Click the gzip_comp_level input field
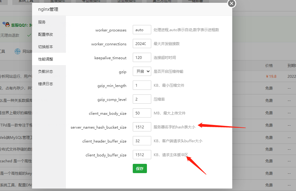 pyautogui.click(x=142, y=99)
